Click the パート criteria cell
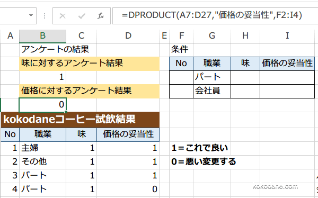Screen dimensions: 318x198 [x=212, y=77]
